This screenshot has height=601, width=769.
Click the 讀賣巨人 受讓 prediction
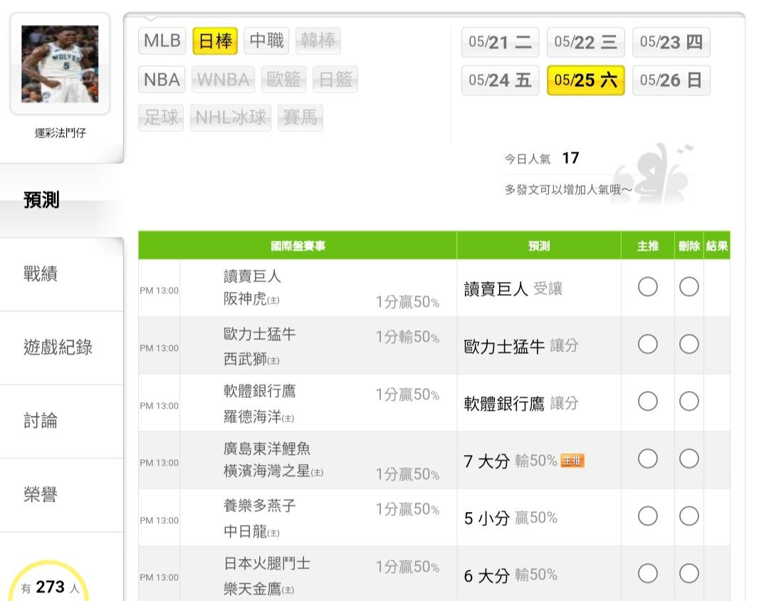point(513,288)
